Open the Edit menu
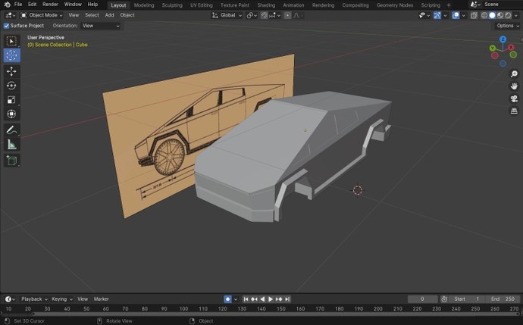523x325 pixels. (32, 5)
